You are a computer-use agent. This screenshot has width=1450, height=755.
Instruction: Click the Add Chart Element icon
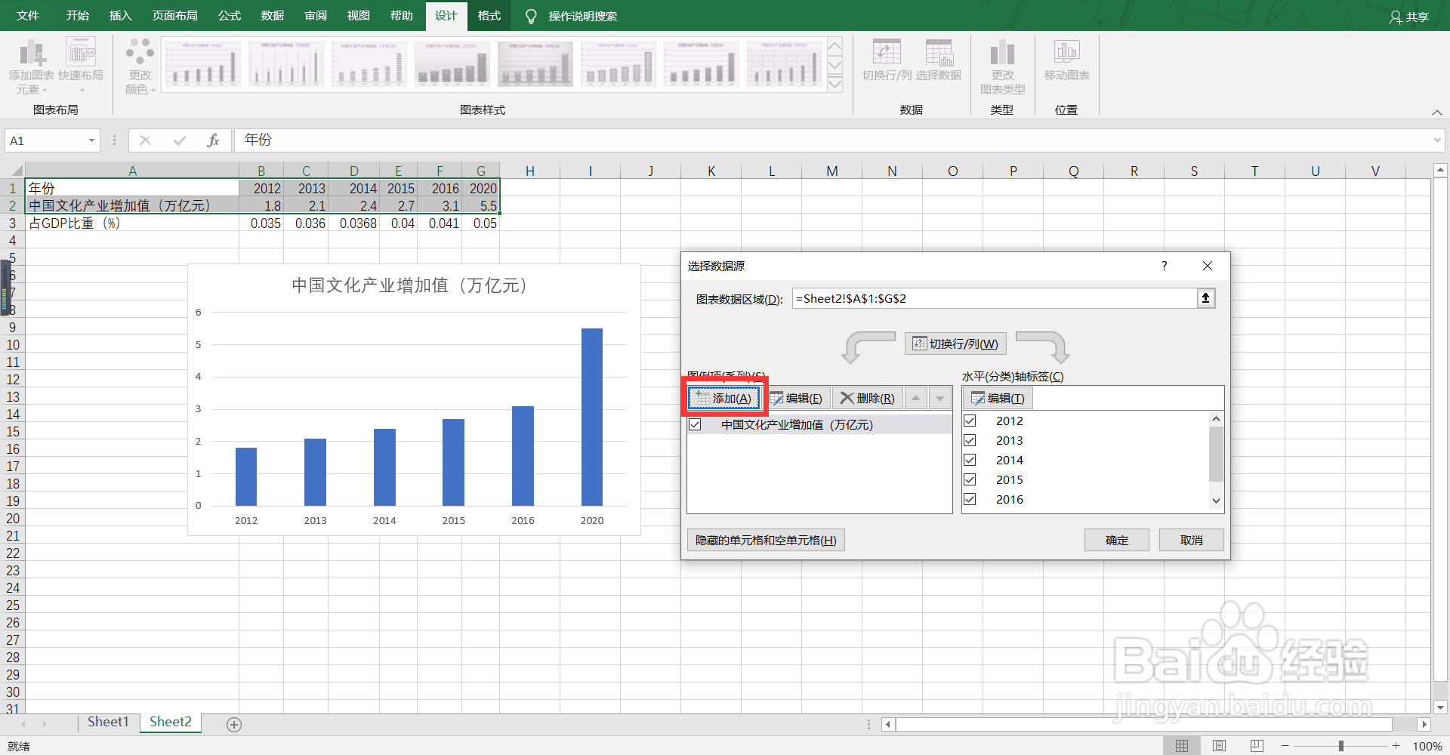32,53
